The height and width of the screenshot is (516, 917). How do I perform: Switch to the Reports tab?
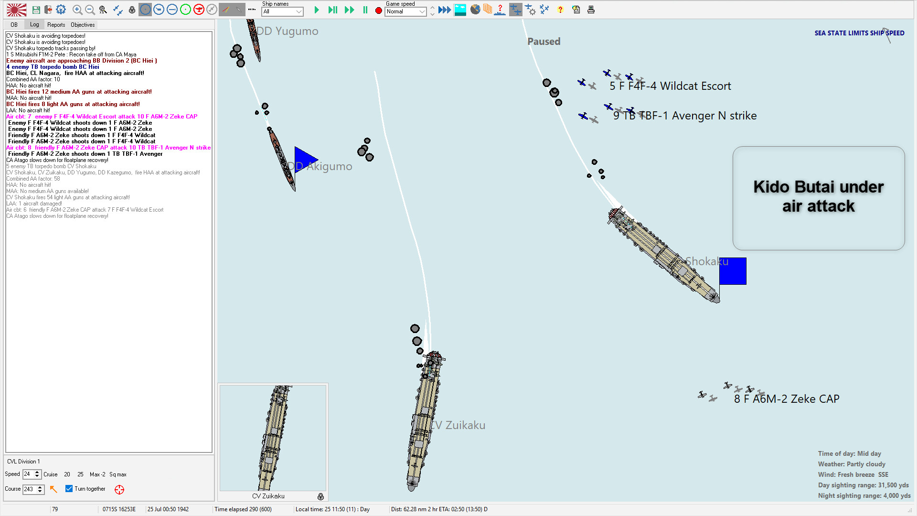pos(56,24)
